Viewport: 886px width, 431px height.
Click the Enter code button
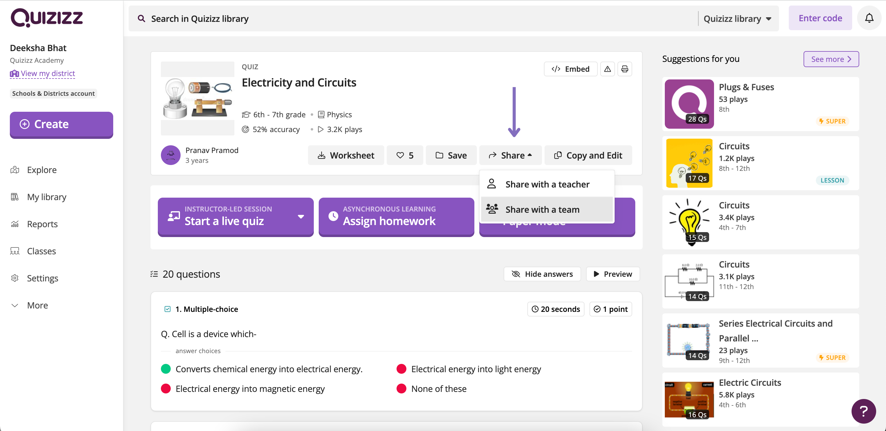[821, 19]
